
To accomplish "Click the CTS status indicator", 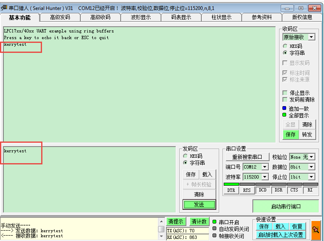I will [294, 190].
